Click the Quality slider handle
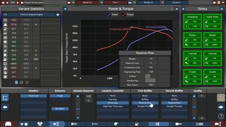 coord(194,107)
